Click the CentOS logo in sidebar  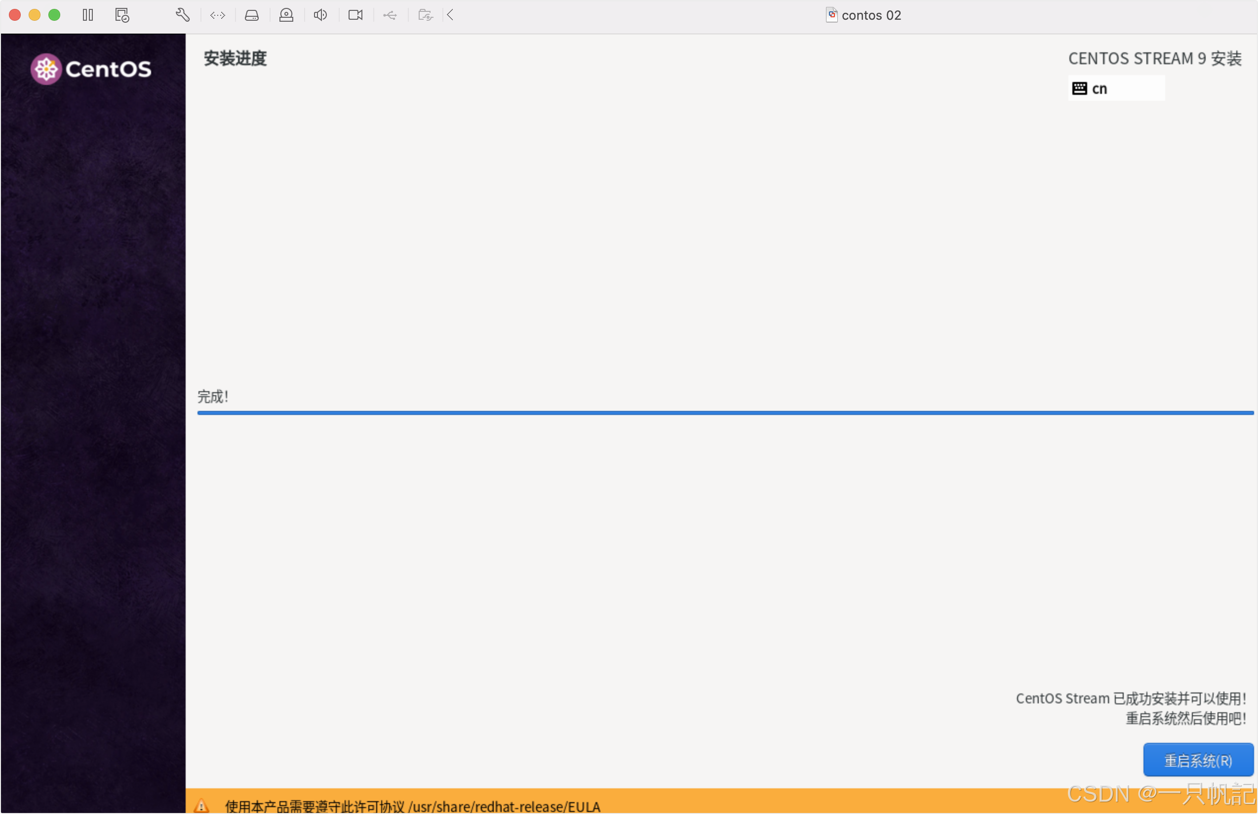tap(91, 69)
